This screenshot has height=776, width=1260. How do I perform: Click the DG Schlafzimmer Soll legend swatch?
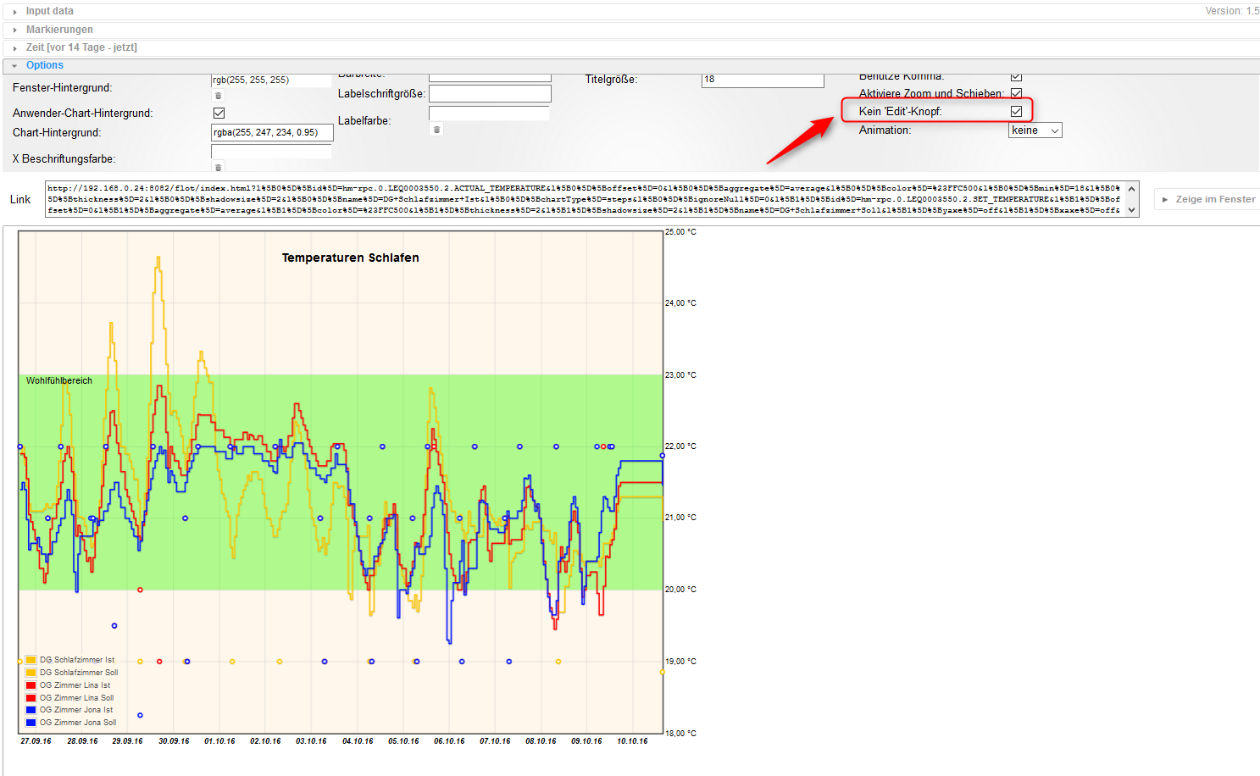(31, 673)
